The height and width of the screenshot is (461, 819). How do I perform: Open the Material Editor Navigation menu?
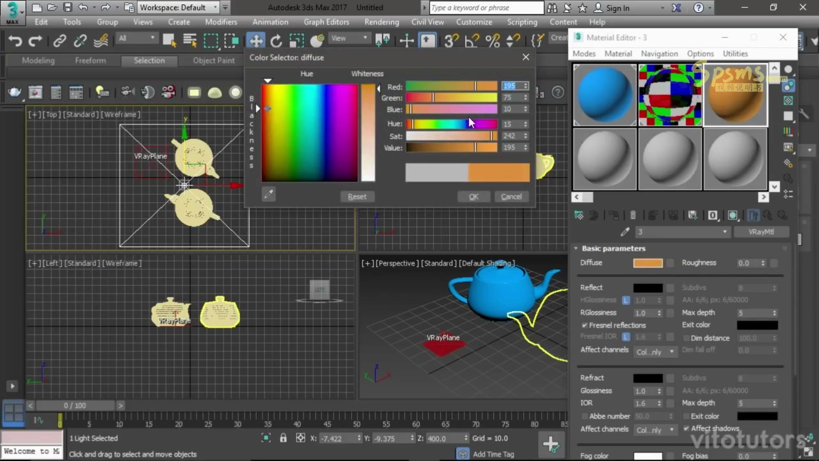pos(659,53)
